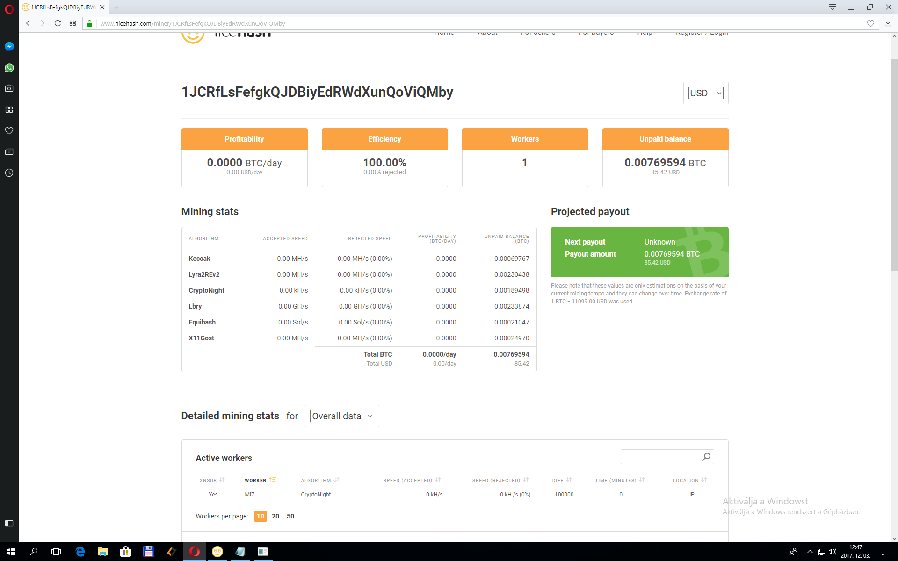Reload the page with the refresh icon
Screen dimensions: 898x561
58,23
